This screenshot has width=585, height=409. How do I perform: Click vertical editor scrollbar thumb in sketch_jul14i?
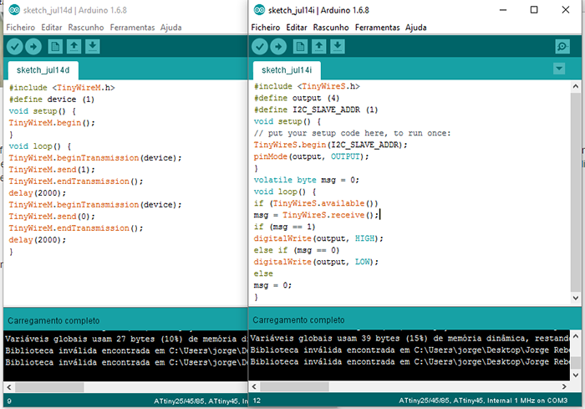(x=576, y=192)
